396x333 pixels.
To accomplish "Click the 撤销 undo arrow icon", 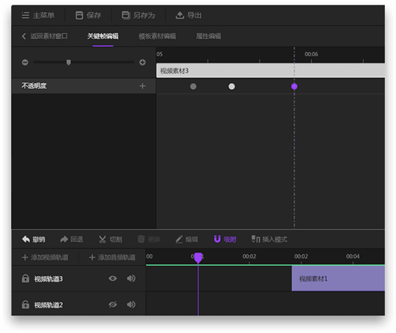I will 26,239.
